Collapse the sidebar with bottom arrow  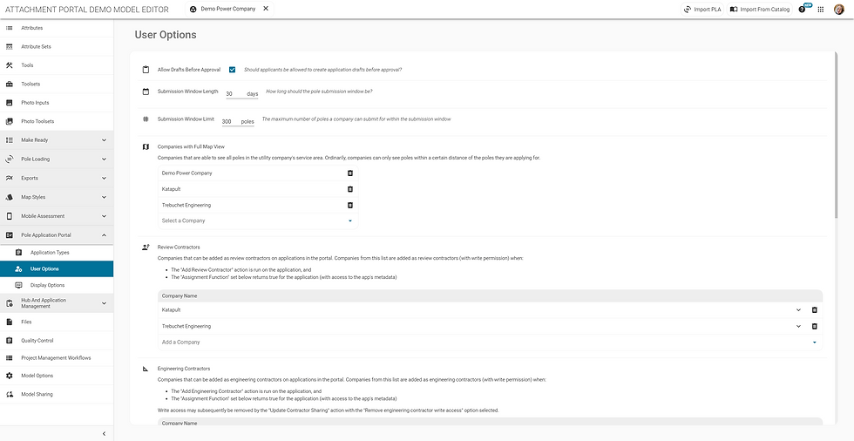[x=104, y=434]
